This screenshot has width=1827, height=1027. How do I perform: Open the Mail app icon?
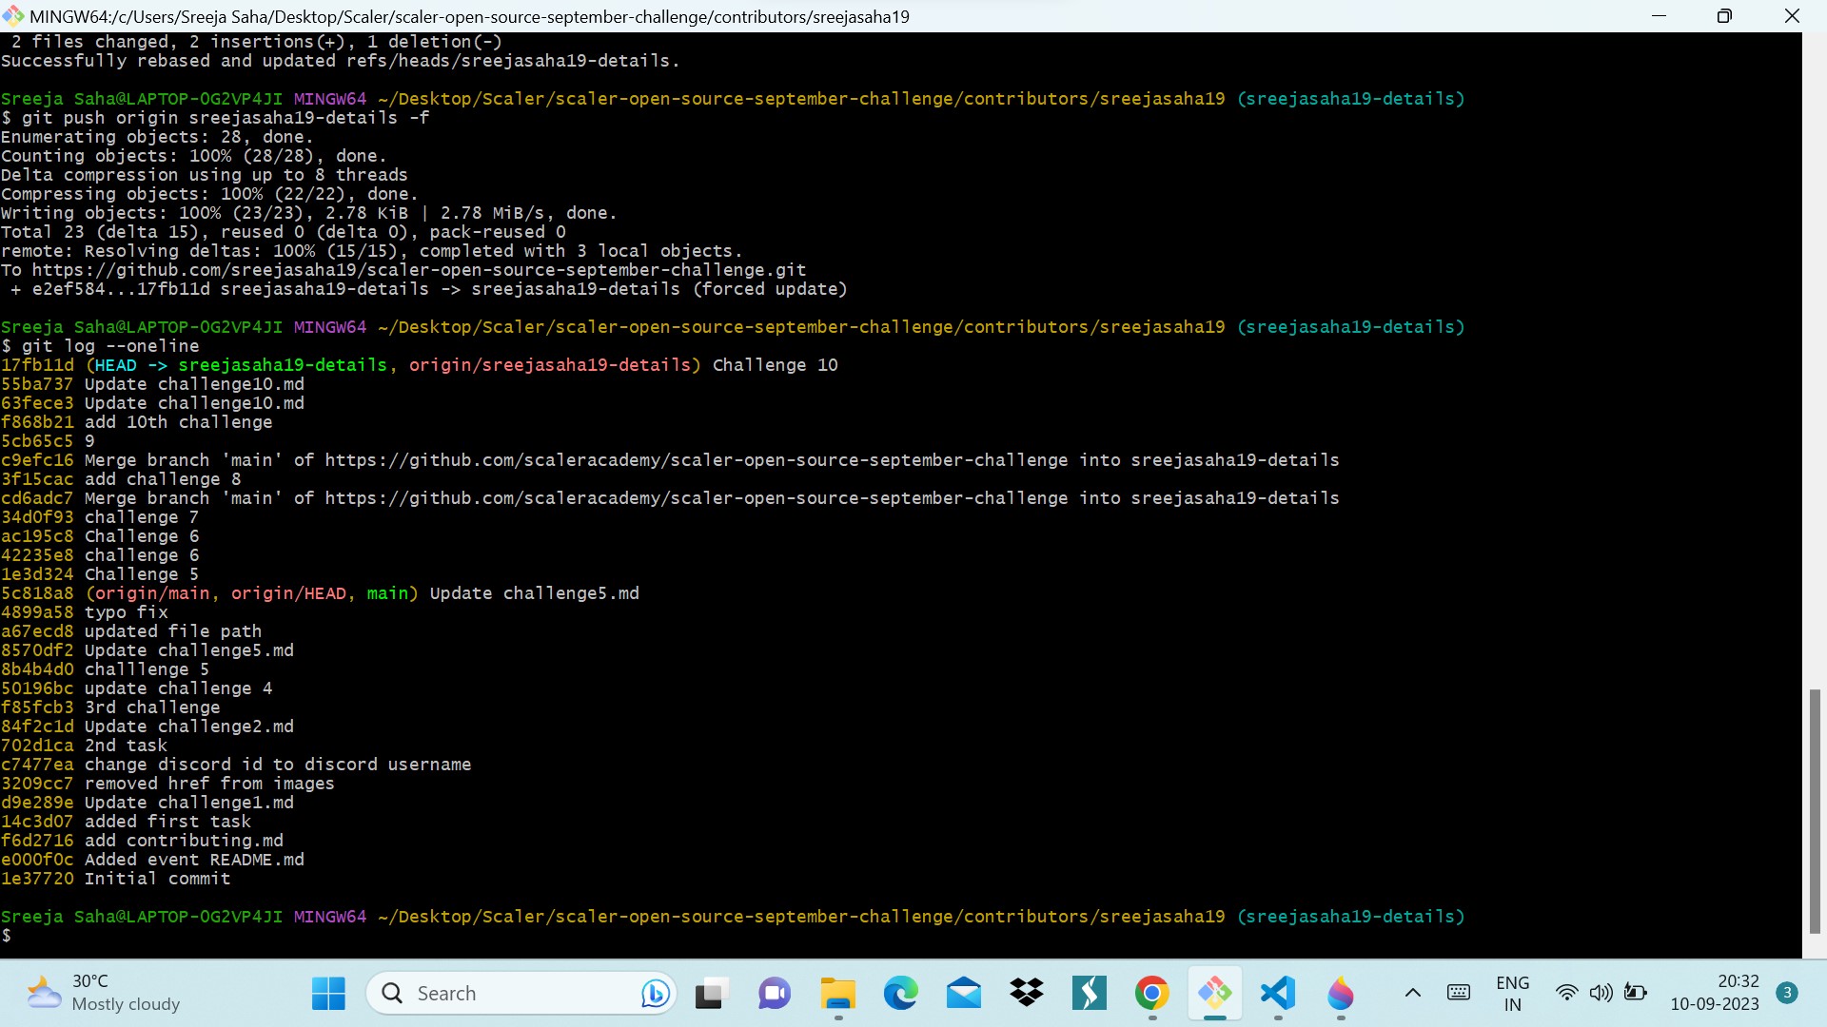coord(963,994)
